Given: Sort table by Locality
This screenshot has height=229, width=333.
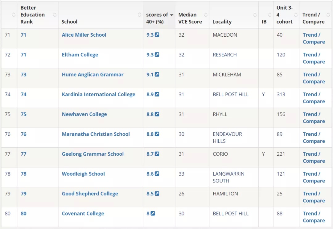Looking at the screenshot, I should 255,15.
